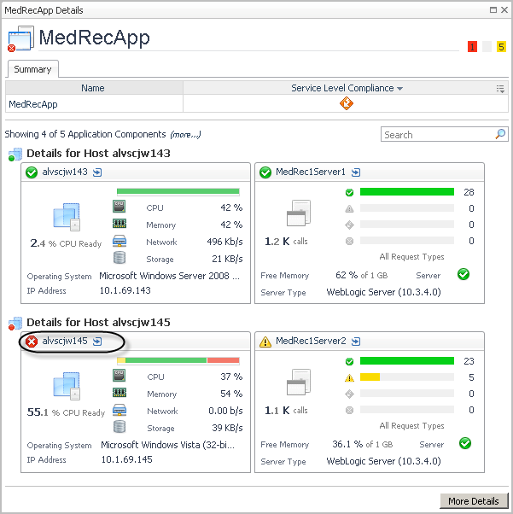The image size is (513, 514).
Task: Focus the Search input field
Action: tap(437, 134)
